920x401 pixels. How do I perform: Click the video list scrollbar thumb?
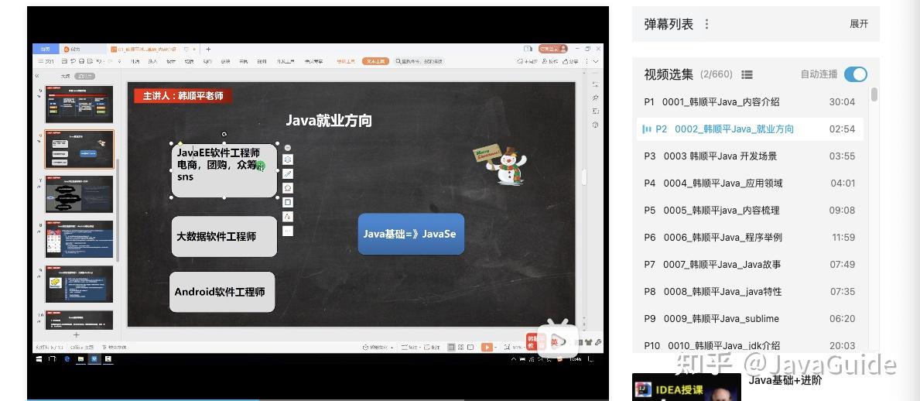(874, 94)
